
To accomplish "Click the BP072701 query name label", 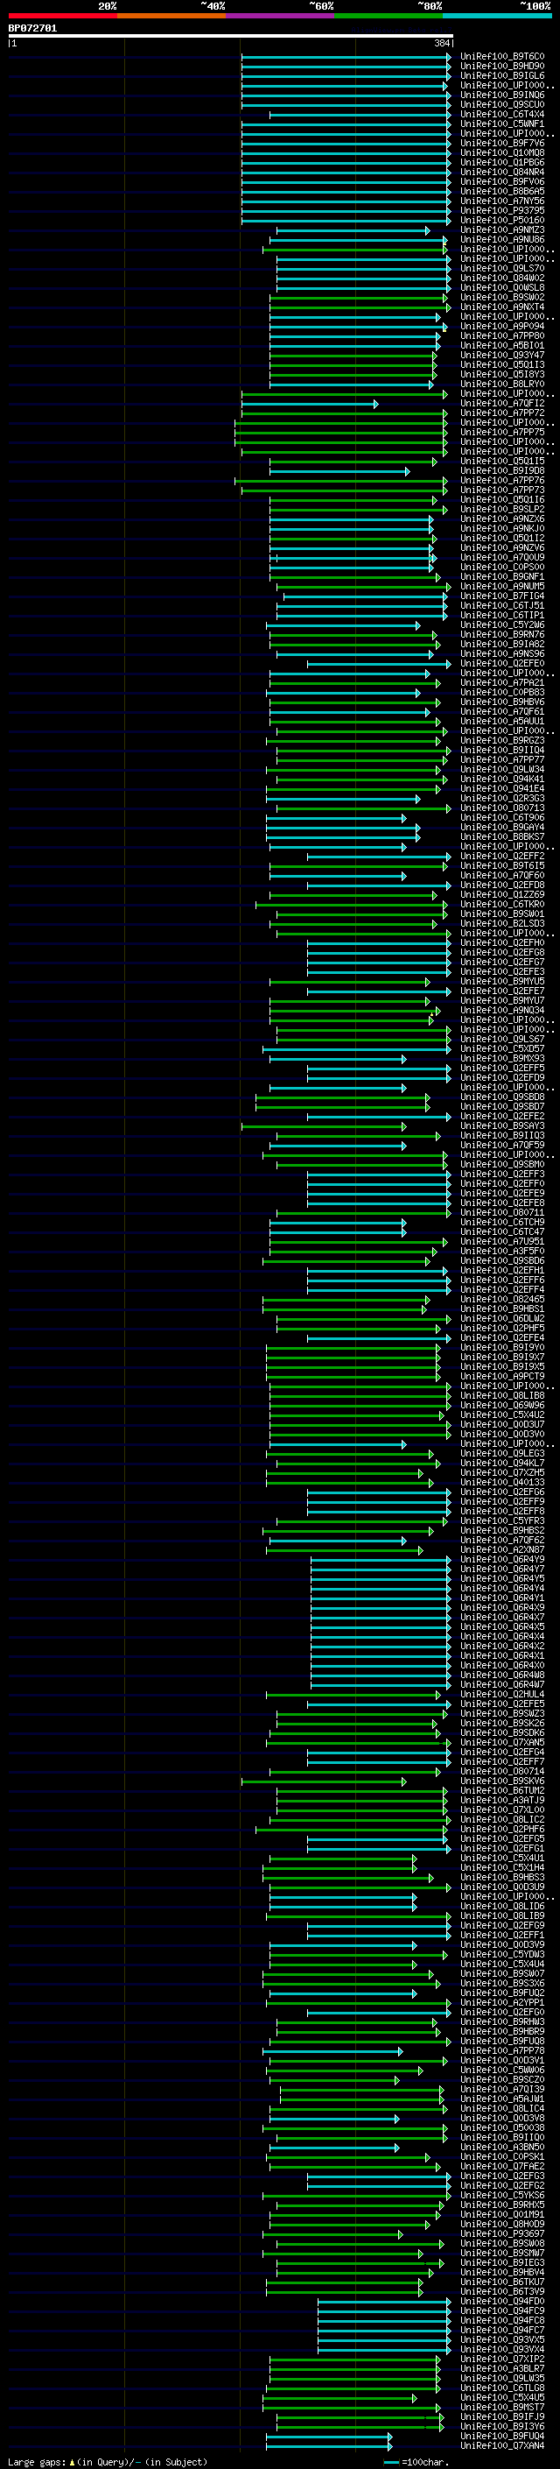I will [x=32, y=29].
